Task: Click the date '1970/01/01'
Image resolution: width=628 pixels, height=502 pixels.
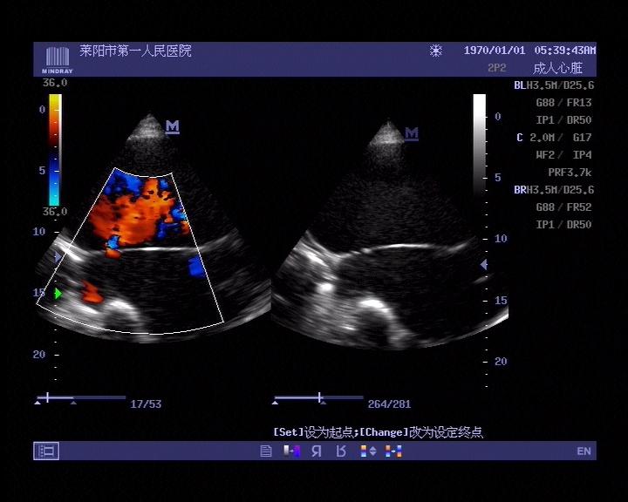Action: coord(495,51)
